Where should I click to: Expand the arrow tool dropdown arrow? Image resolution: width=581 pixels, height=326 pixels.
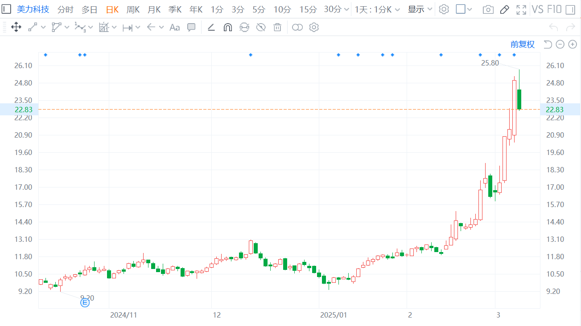[161, 28]
